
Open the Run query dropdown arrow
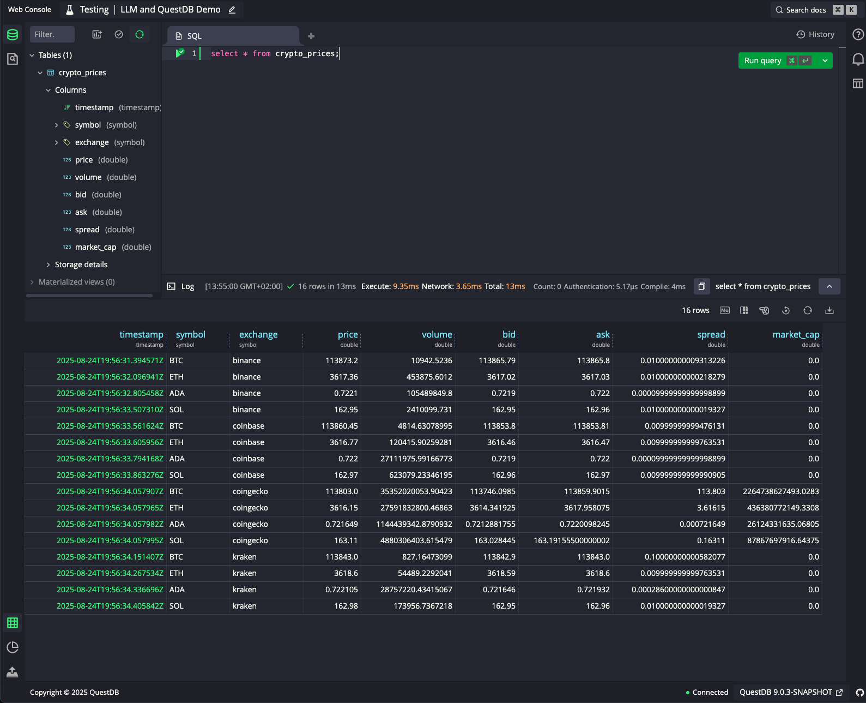(825, 61)
